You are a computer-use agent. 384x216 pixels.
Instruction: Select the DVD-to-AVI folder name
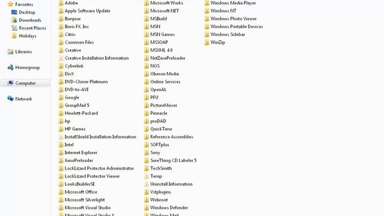pos(76,89)
